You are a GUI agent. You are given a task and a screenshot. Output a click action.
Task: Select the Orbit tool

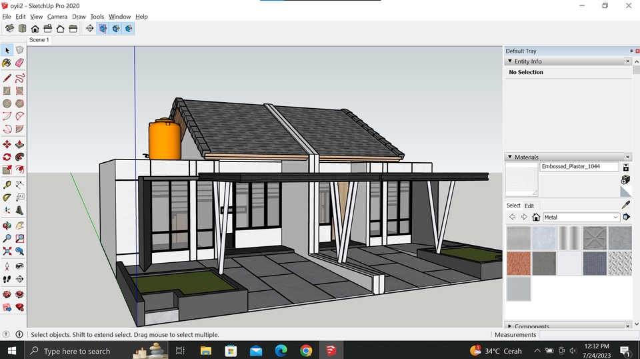tap(7, 226)
